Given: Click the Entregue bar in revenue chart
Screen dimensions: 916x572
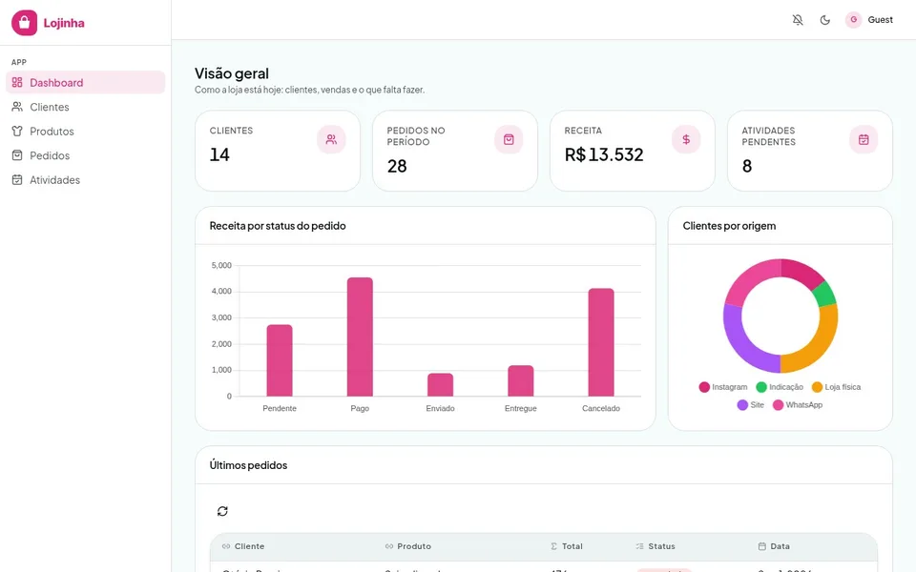Looking at the screenshot, I should point(521,381).
